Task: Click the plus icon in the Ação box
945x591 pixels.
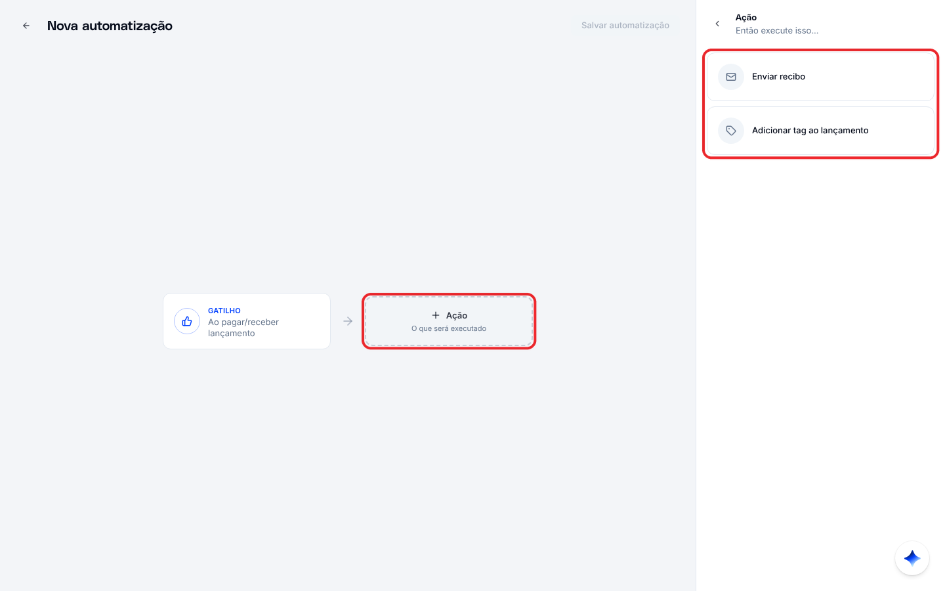Action: 436,315
